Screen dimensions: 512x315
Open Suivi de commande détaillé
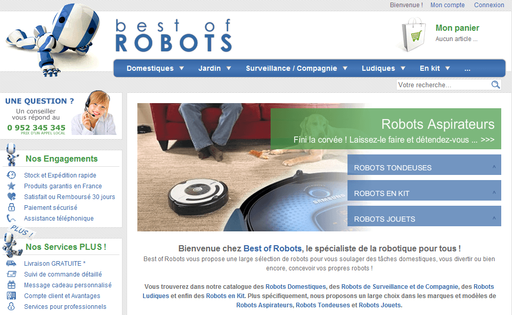point(63,274)
